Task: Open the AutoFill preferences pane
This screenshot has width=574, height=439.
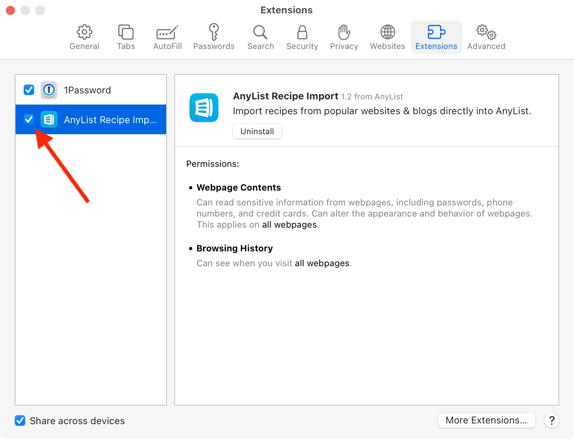Action: point(167,33)
